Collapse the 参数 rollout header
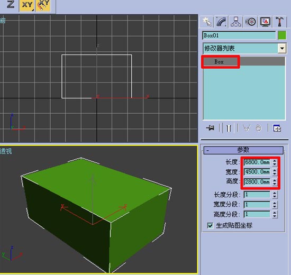Image resolution: width=291 pixels, height=275 pixels. pyautogui.click(x=243, y=150)
